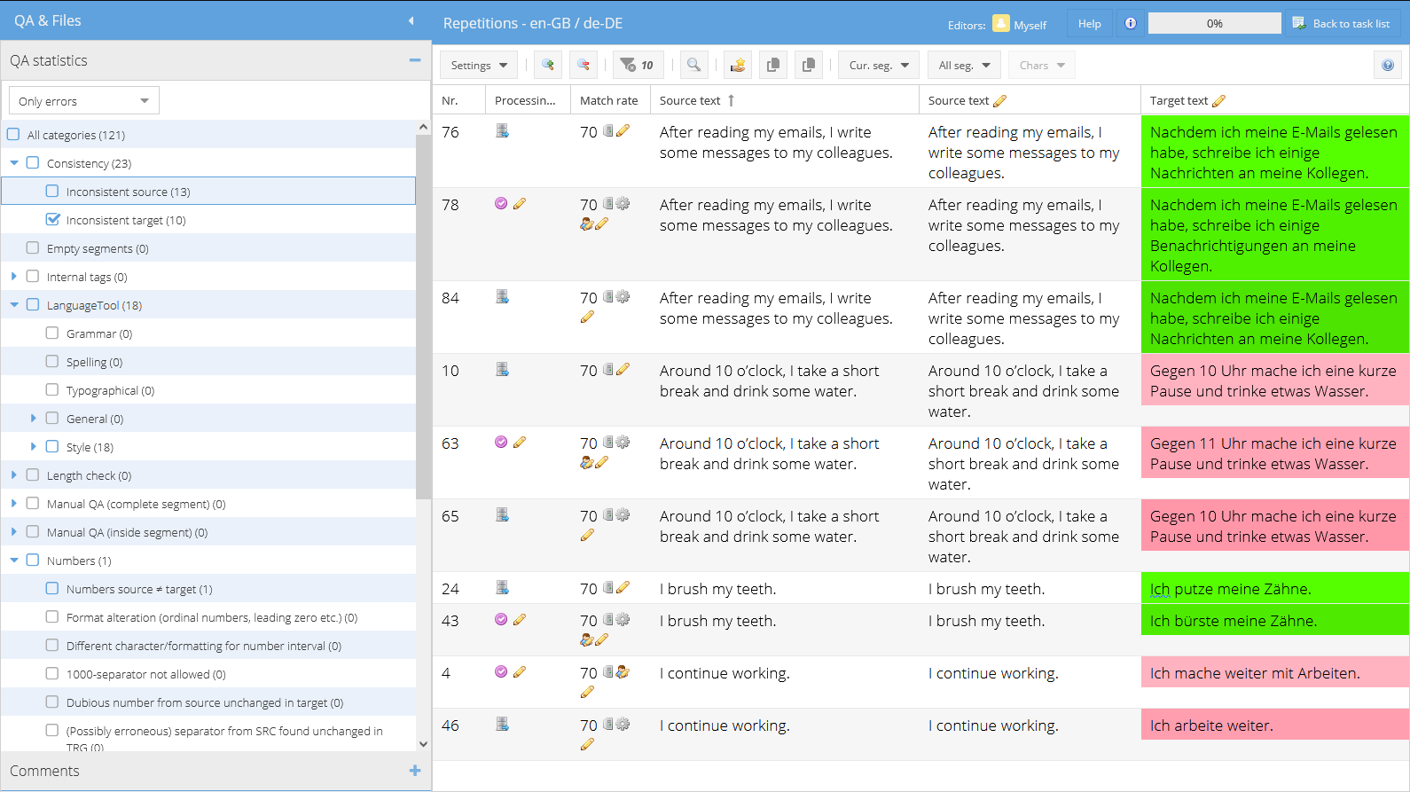Screen dimensions: 1410x792
Task: Click pink target cell 'Gegen 11 Uhr'
Action: tap(1275, 453)
